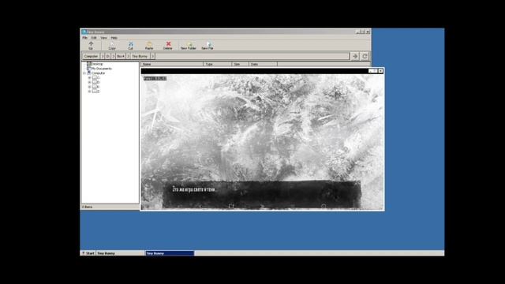This screenshot has height=284, width=505.
Task: Expand the D: drive in tree
Action: tap(89, 82)
